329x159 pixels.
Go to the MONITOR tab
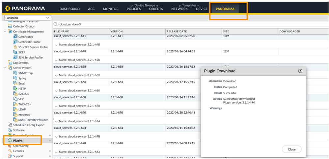111,9
